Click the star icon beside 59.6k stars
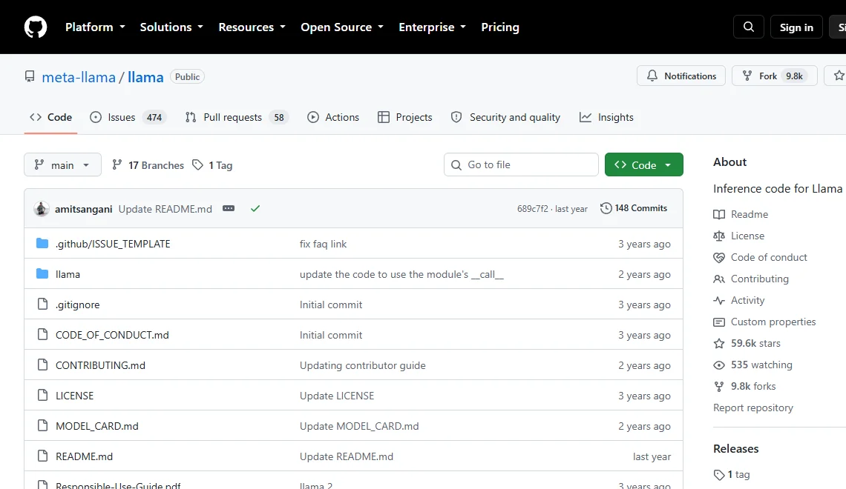The width and height of the screenshot is (846, 489). coord(718,344)
